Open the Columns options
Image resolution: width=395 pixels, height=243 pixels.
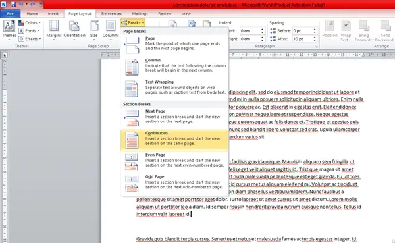point(111,30)
